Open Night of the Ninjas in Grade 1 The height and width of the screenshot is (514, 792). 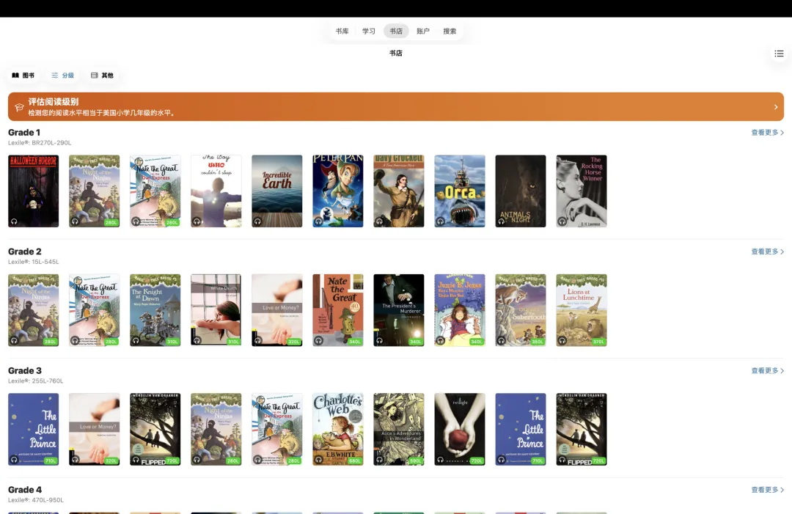click(x=95, y=191)
